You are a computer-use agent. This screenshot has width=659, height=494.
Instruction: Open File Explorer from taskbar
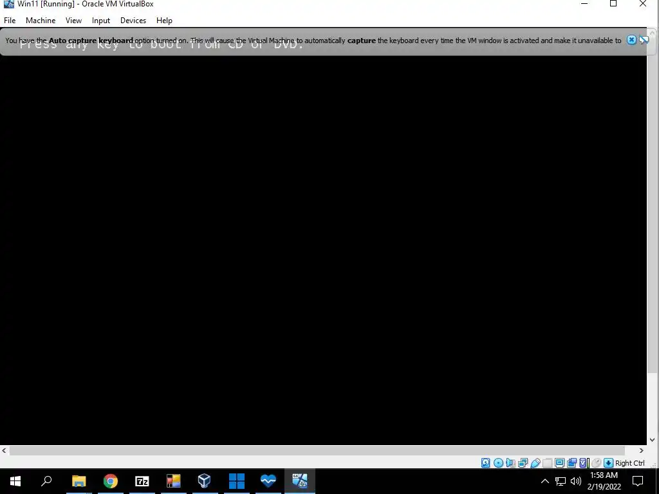(x=79, y=481)
